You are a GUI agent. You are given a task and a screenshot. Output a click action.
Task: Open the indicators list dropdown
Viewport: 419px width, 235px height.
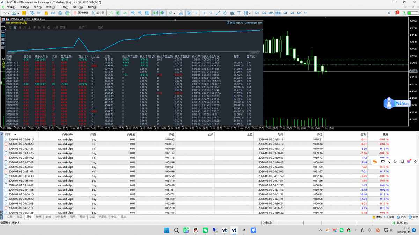(x=172, y=13)
